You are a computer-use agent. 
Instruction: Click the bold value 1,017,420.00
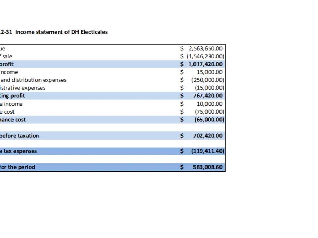pyautogui.click(x=205, y=64)
